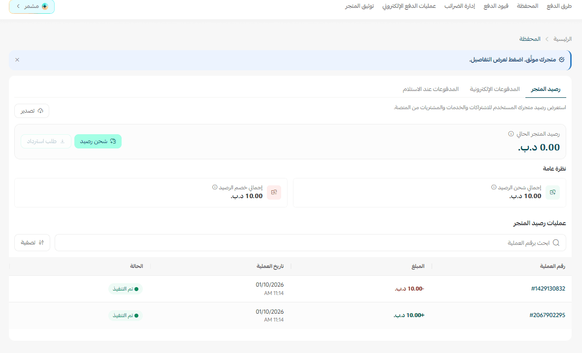
Task: Open transaction #2067902295
Action: pos(547,315)
